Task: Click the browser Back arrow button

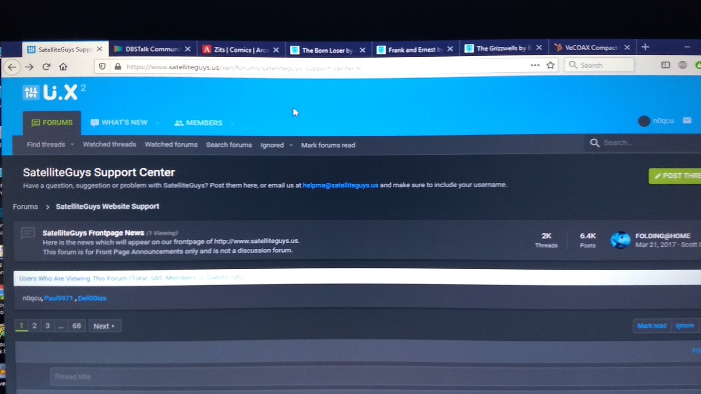Action: click(12, 67)
